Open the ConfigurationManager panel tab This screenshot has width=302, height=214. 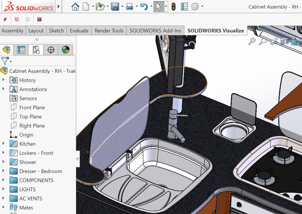[36, 50]
